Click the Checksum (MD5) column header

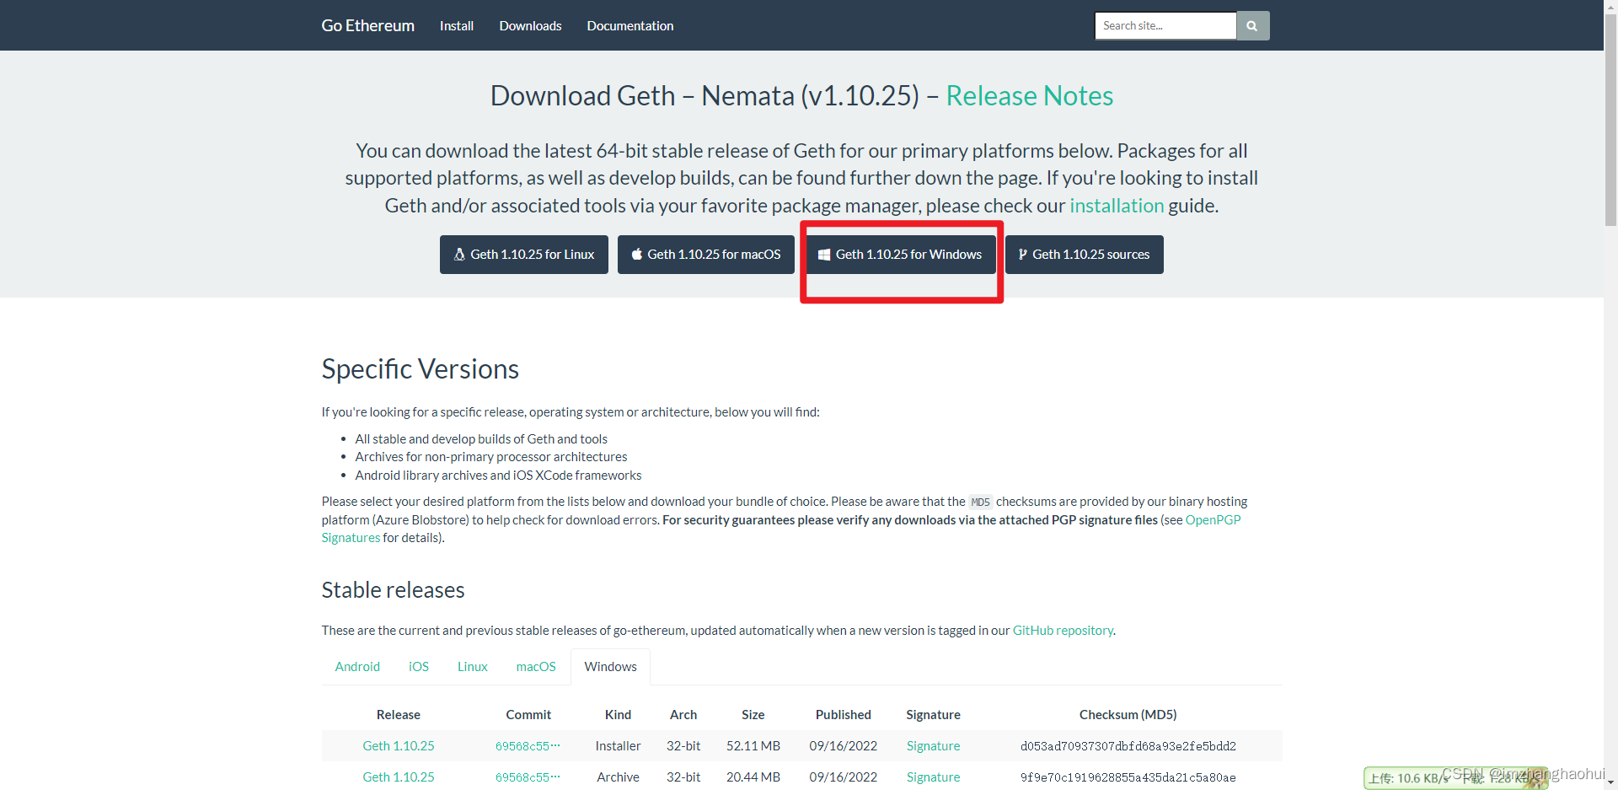point(1128,715)
